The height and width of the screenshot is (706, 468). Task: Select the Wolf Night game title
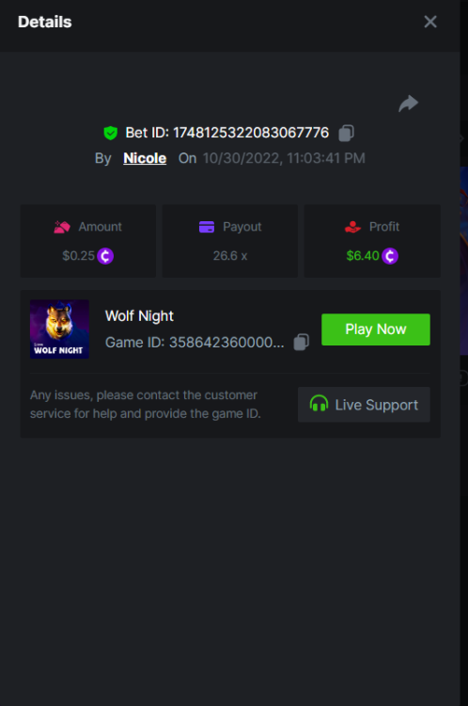click(x=139, y=316)
